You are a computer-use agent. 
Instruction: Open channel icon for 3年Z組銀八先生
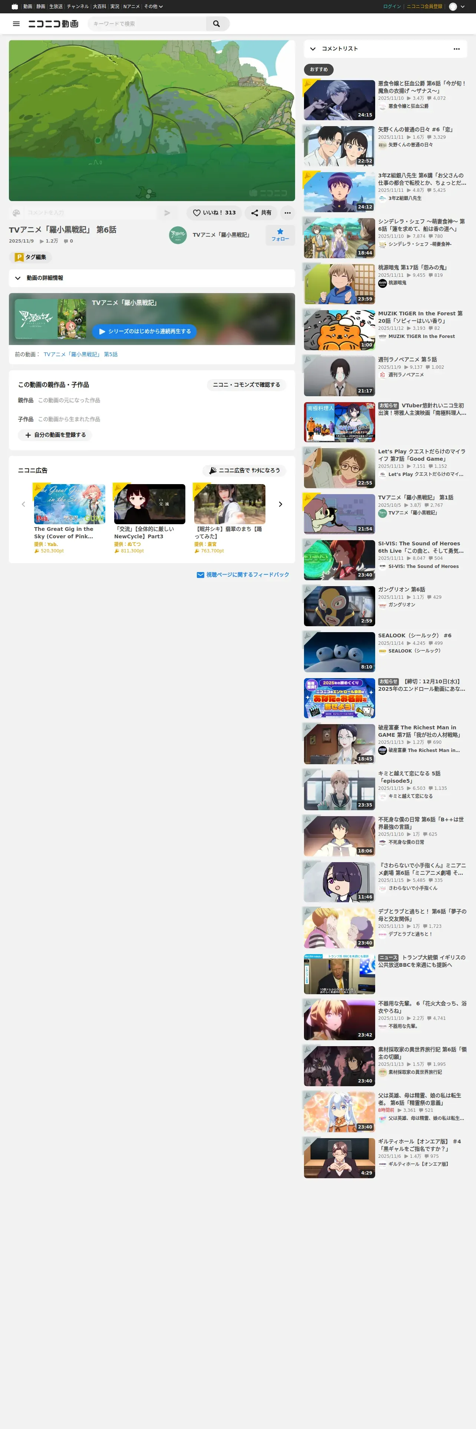[x=382, y=198]
